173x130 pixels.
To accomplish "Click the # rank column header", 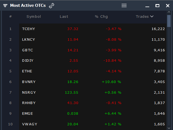I will tap(10, 17).
